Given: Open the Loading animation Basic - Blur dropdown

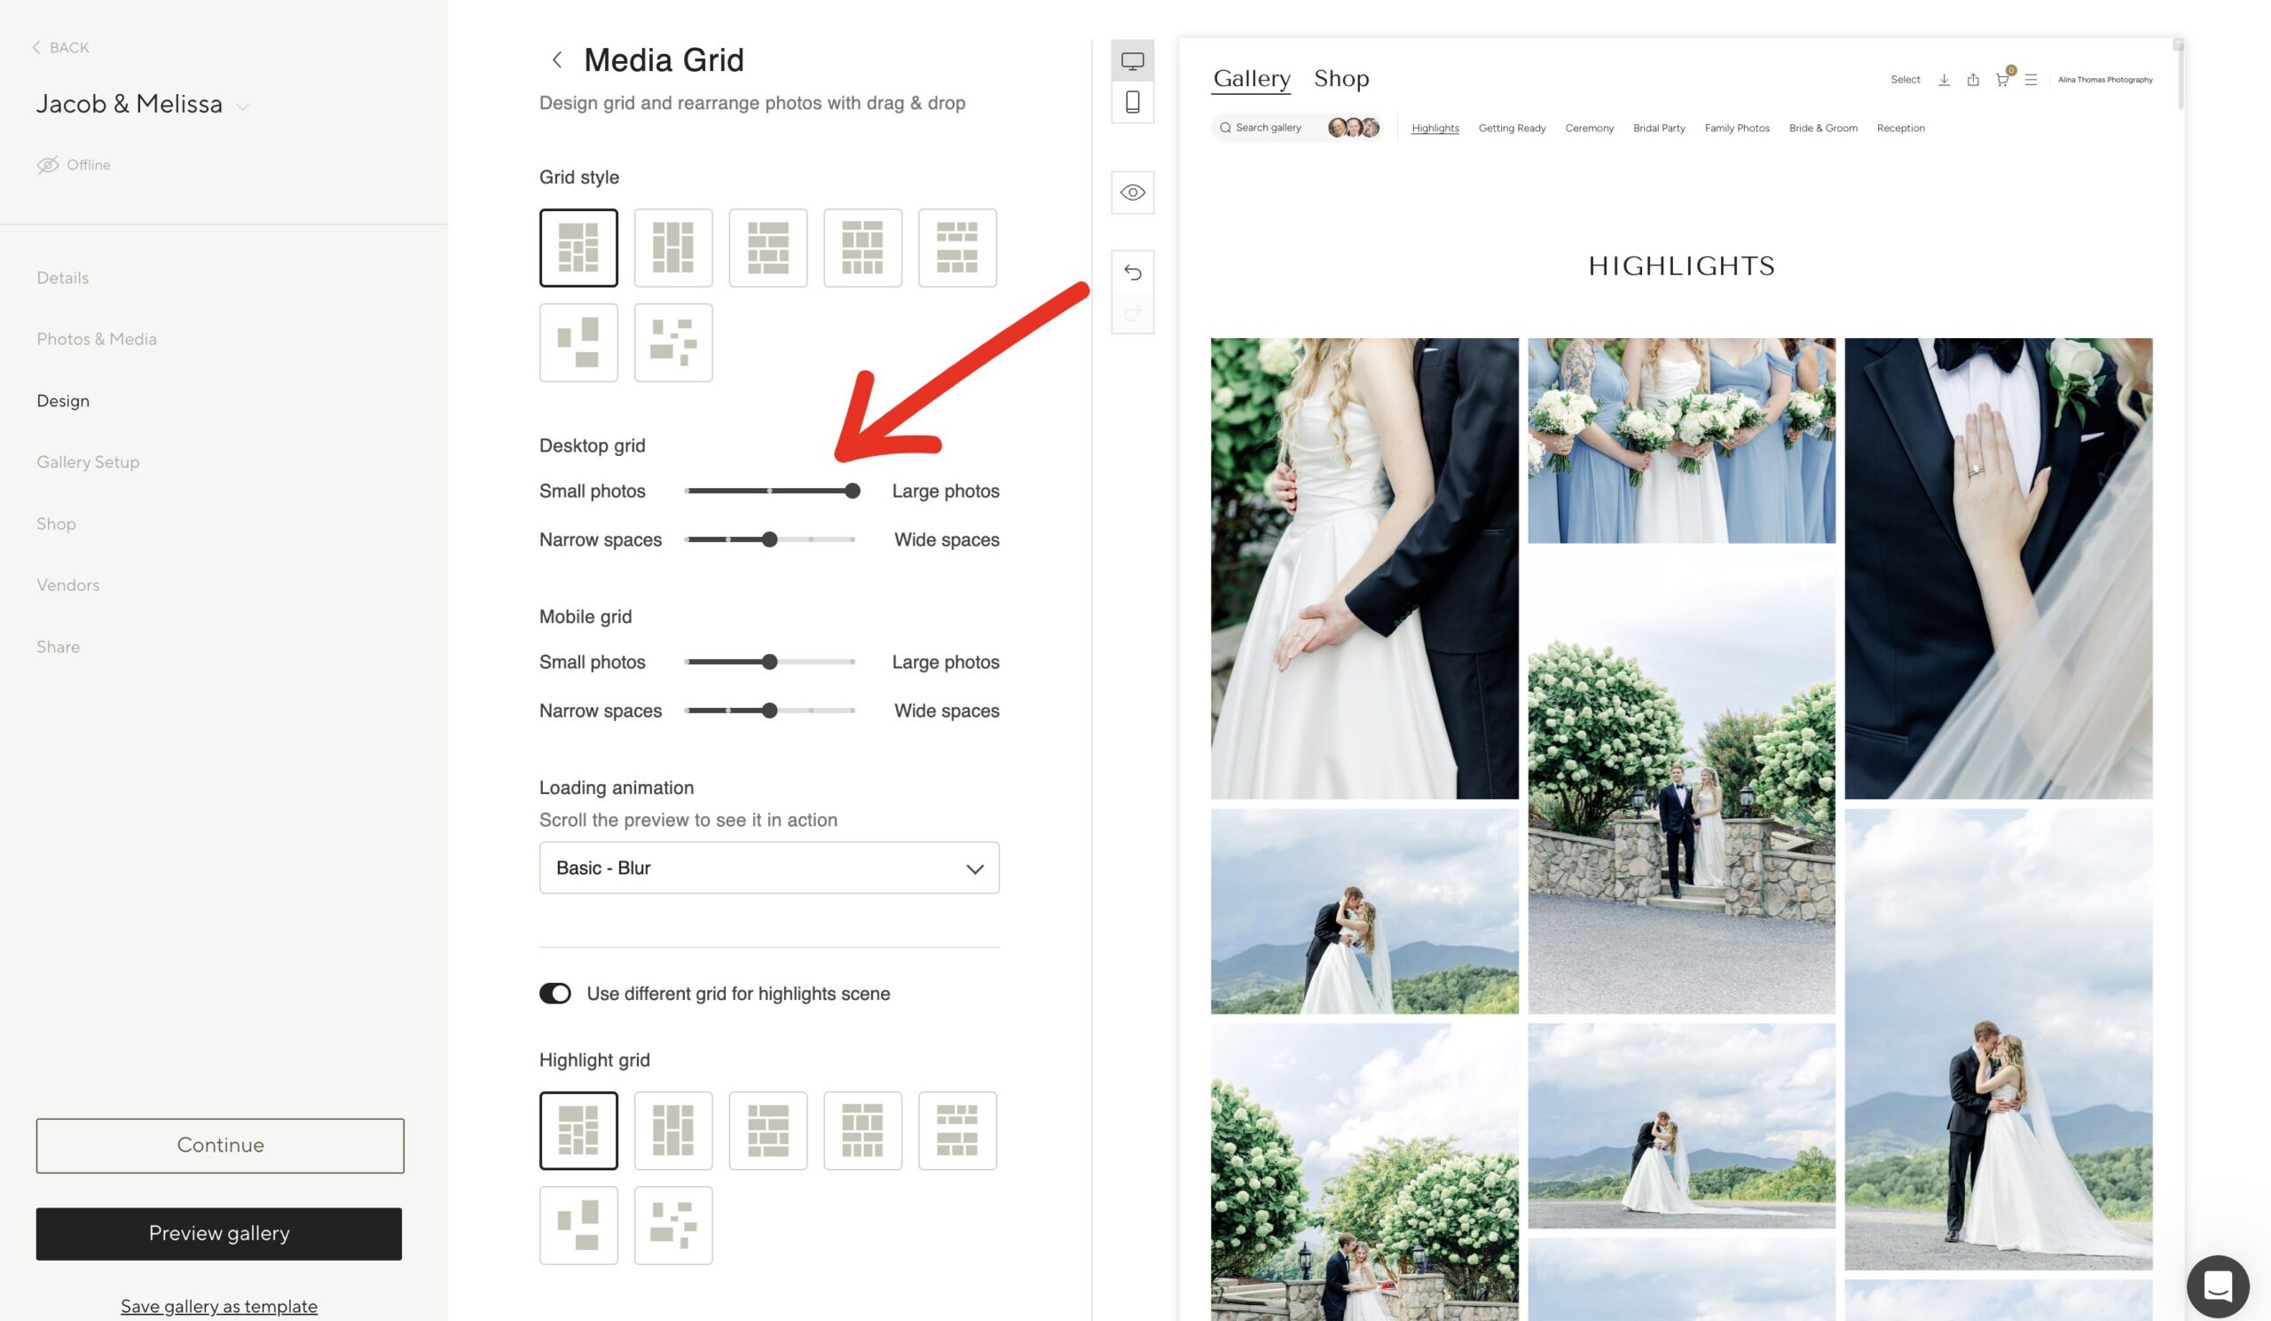Looking at the screenshot, I should tap(769, 868).
